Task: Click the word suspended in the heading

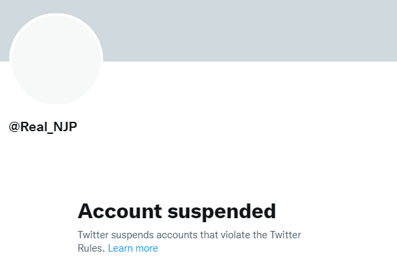Action: tap(221, 212)
